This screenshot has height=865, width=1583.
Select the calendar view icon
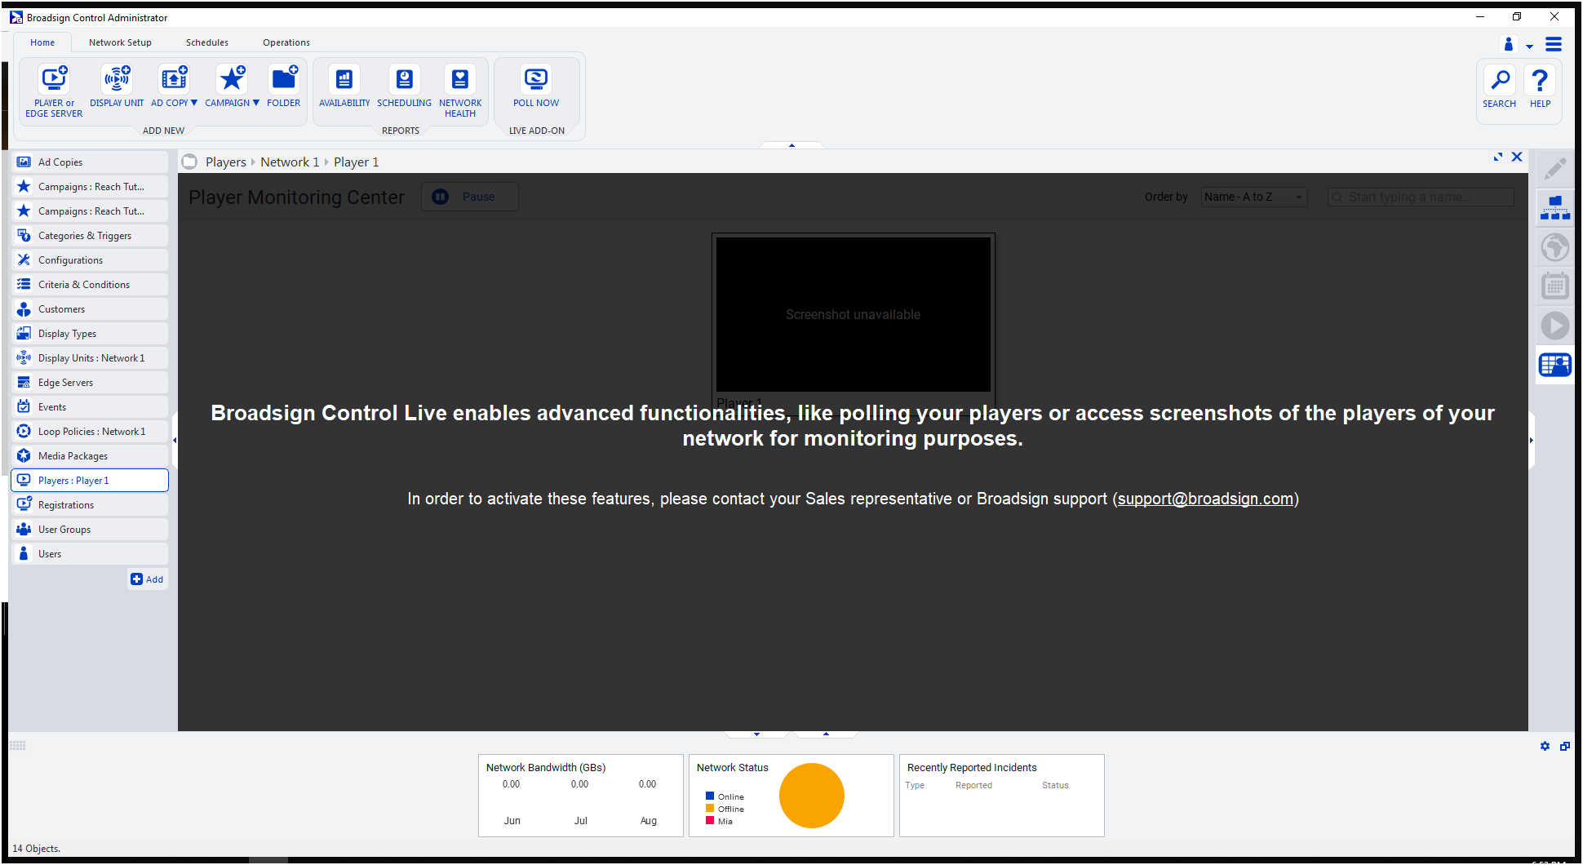pos(1555,286)
